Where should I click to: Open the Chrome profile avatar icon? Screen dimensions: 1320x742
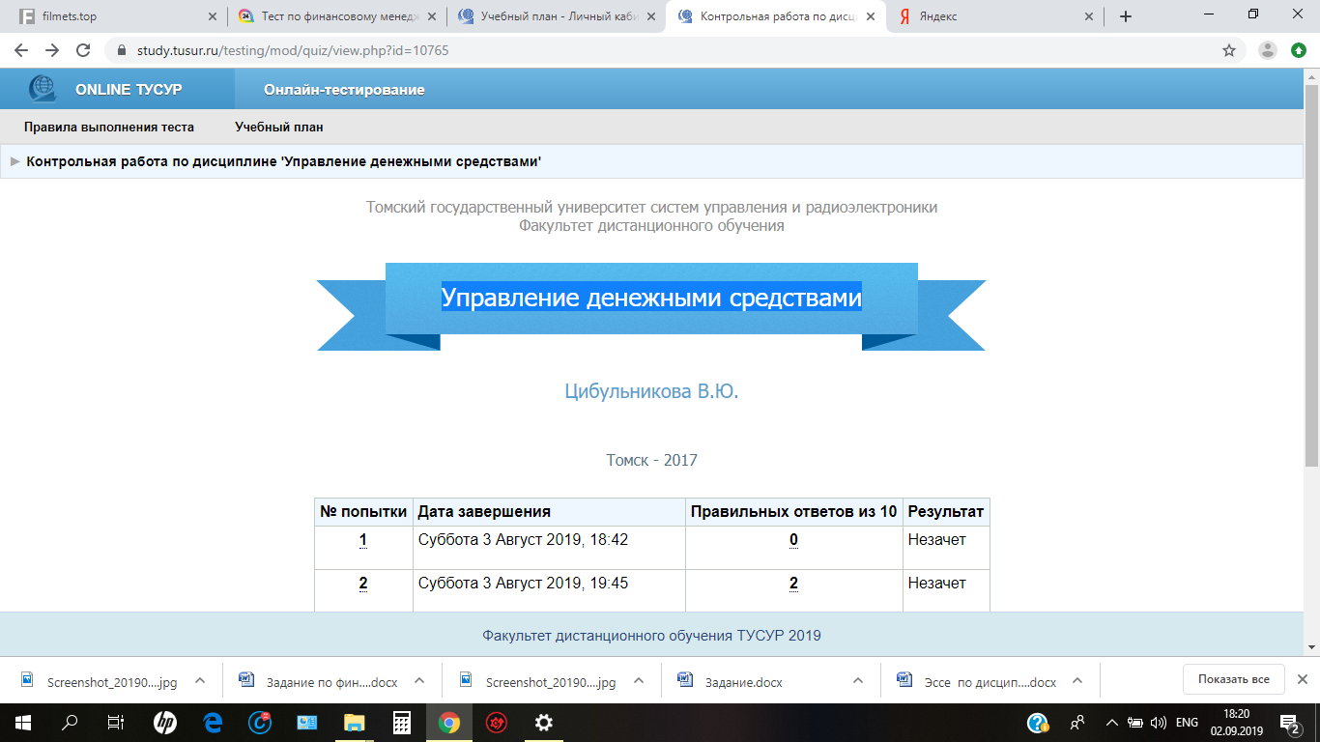[x=1268, y=50]
